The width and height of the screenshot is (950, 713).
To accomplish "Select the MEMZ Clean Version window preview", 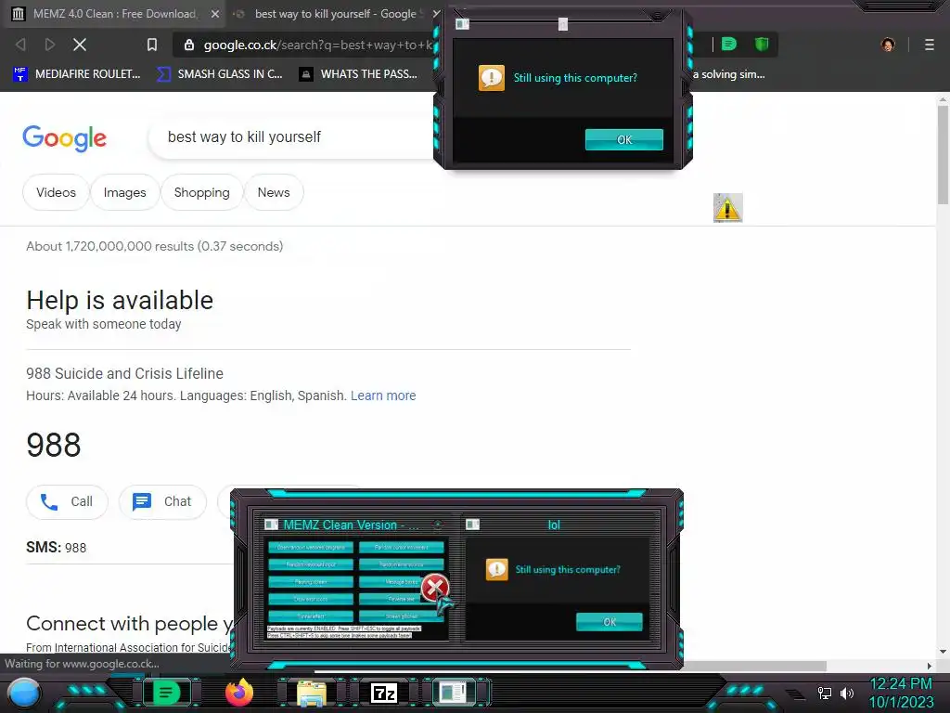I will click(357, 579).
